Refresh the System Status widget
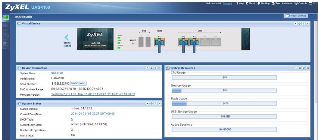Screen dimensions: 318x140 tap(155, 103)
